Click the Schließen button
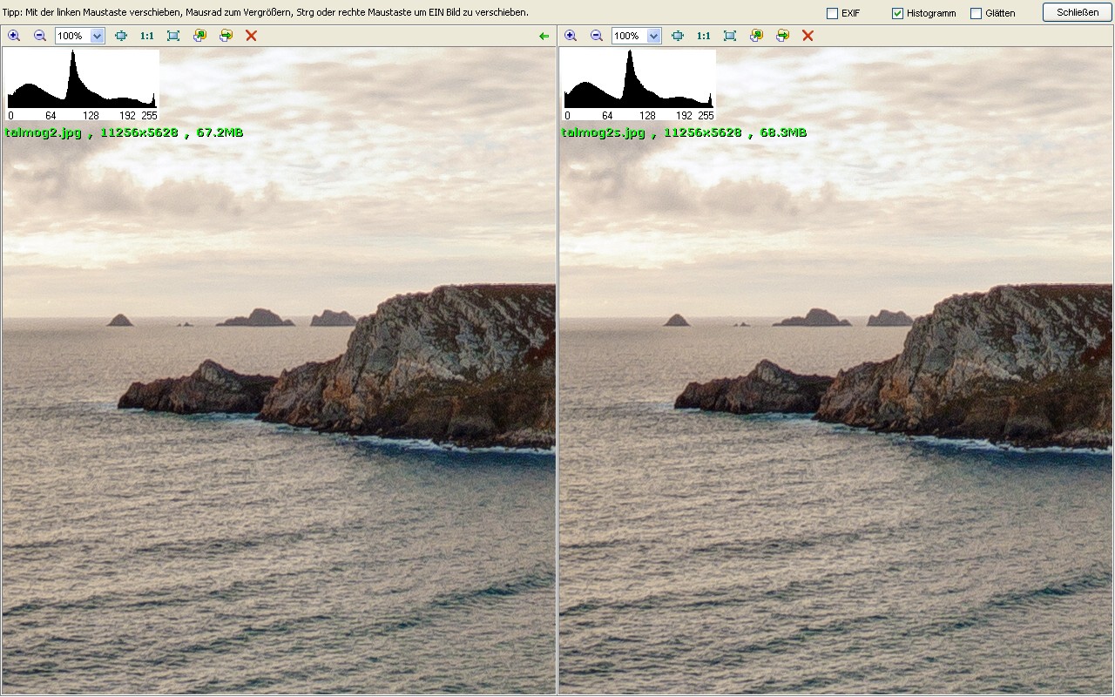The height and width of the screenshot is (697, 1115). (x=1077, y=12)
